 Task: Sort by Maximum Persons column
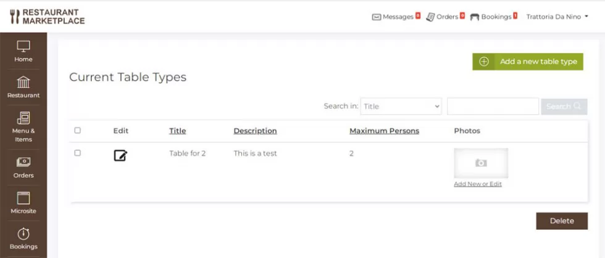click(384, 131)
